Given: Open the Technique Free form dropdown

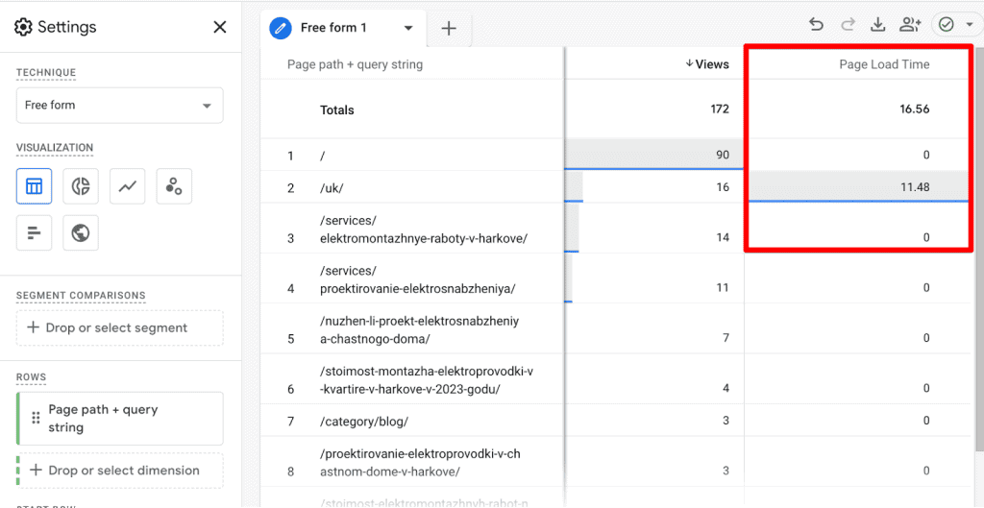Looking at the screenshot, I should click(x=119, y=106).
